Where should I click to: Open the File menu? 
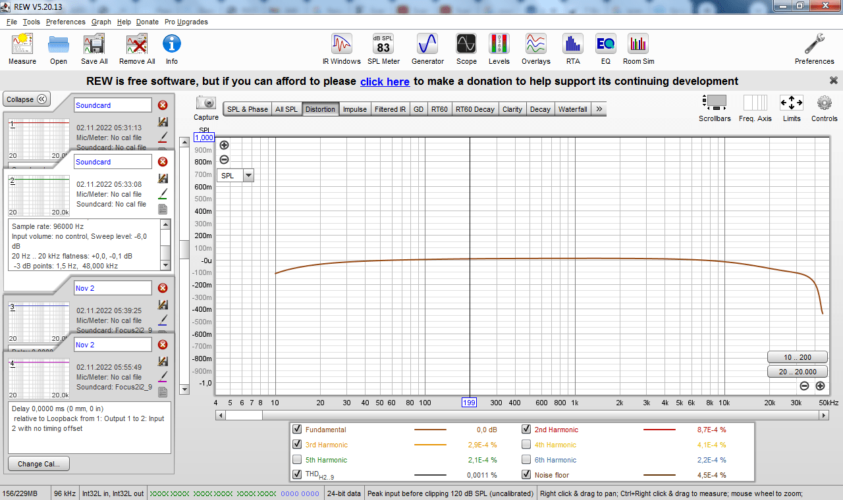coord(12,22)
